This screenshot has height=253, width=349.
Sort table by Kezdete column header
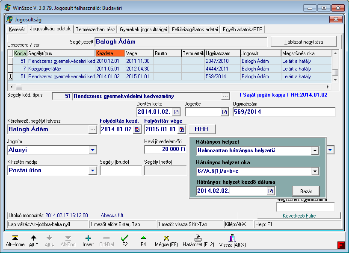click(110, 53)
